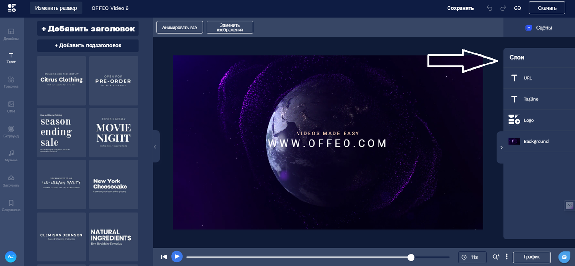Viewport: 575px width, 266px height.
Task: Redo the last action
Action: click(x=503, y=8)
